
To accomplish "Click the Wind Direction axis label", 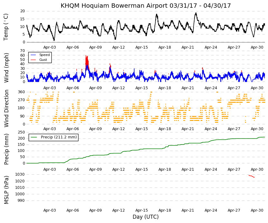I will pos(6,108).
